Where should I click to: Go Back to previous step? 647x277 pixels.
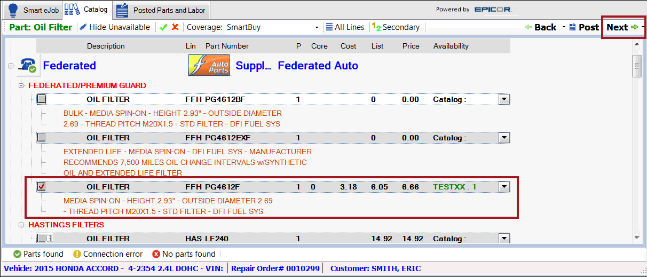[540, 27]
